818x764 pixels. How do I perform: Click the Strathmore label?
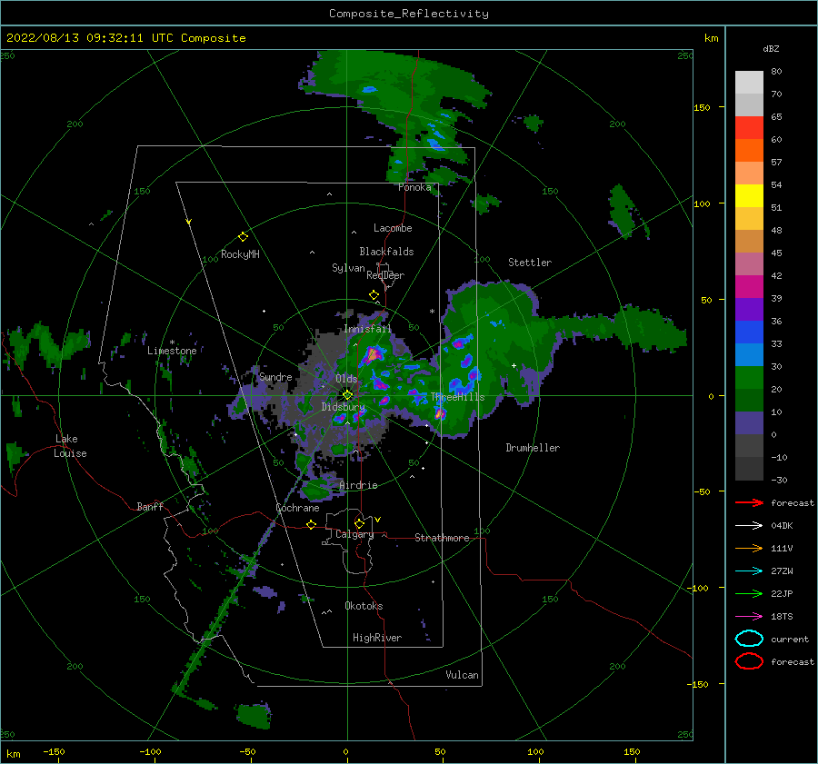click(442, 538)
